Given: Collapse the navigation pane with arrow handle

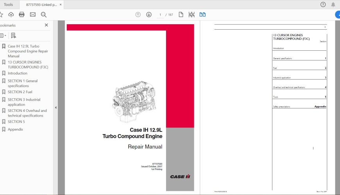Looking at the screenshot, I should [56, 108].
